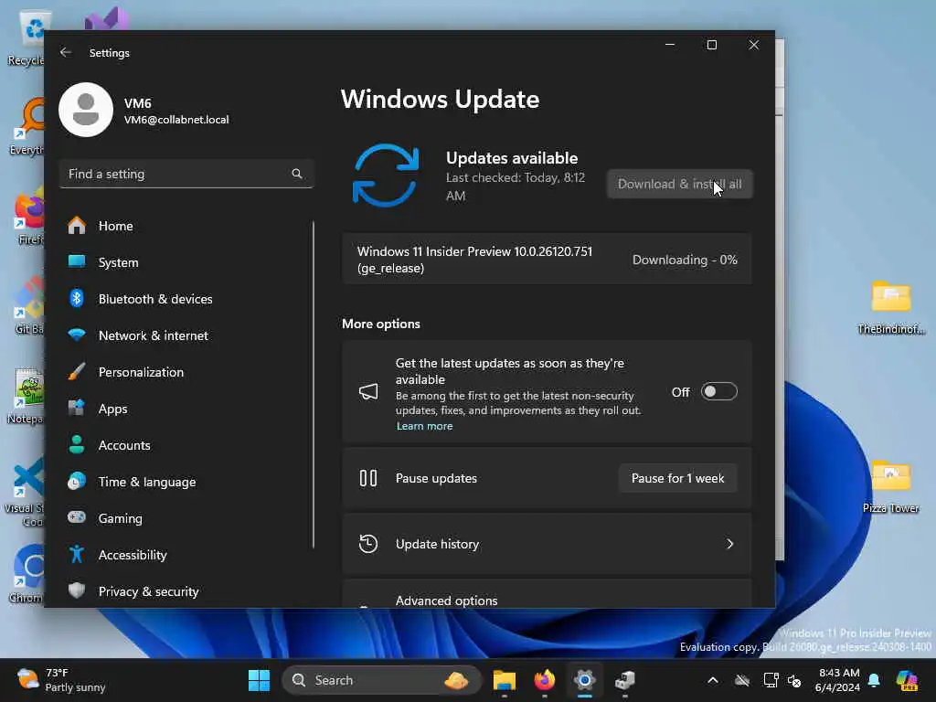Click the search magnifier in Find a setting
The height and width of the screenshot is (702, 936).
click(297, 174)
